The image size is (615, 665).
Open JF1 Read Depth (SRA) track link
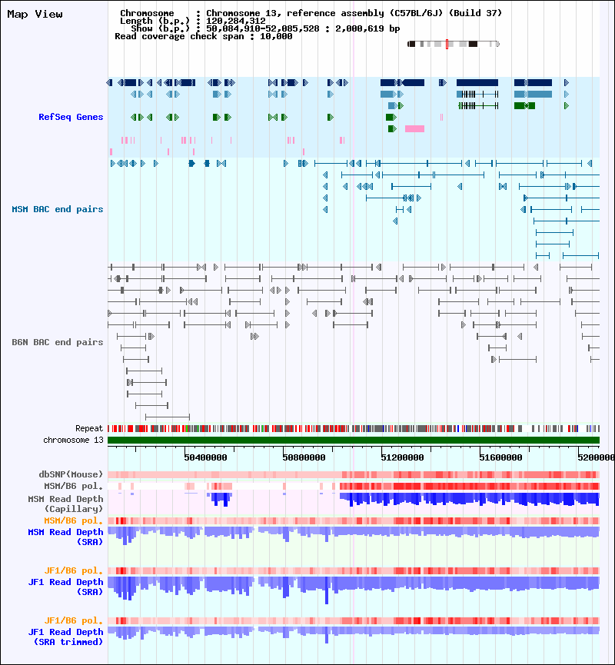(x=65, y=587)
